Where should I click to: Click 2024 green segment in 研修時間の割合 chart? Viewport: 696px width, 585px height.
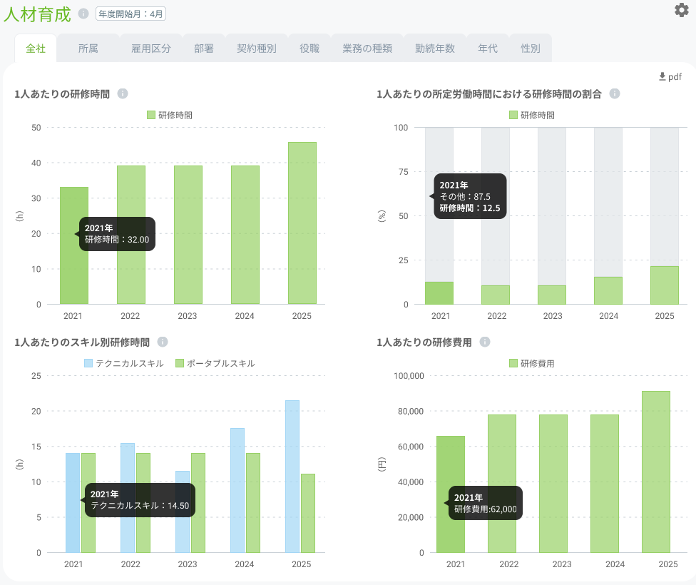pos(608,290)
